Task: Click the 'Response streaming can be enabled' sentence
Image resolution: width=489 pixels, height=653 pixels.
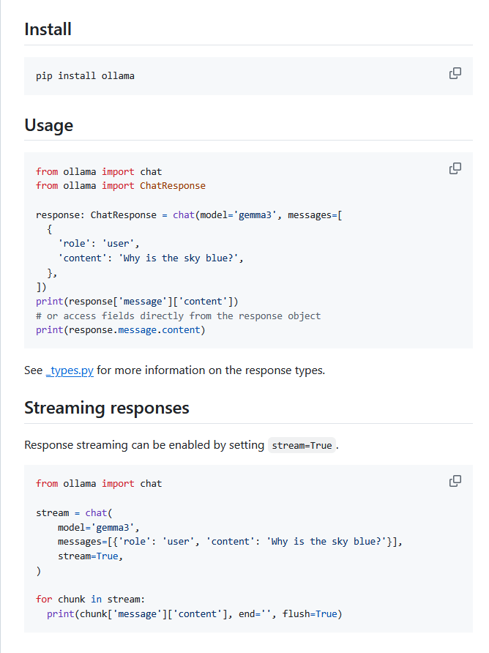Action: [x=144, y=445]
